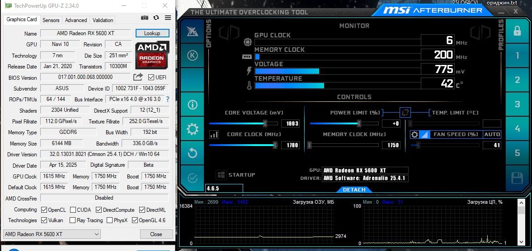Toggle the OpenGL 4.6 checkbox

point(135,220)
